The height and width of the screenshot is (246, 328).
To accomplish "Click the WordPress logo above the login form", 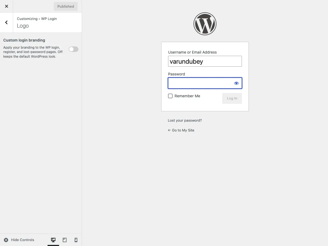I will click(x=205, y=24).
